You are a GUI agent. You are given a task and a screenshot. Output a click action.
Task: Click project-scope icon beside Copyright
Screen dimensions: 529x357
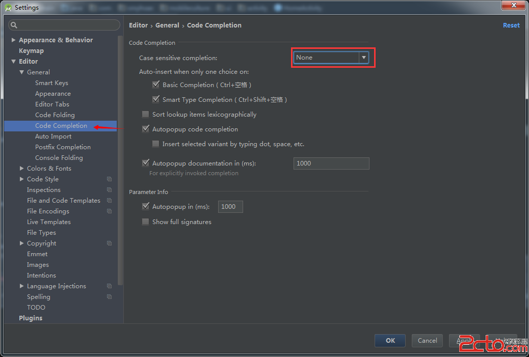click(x=109, y=243)
